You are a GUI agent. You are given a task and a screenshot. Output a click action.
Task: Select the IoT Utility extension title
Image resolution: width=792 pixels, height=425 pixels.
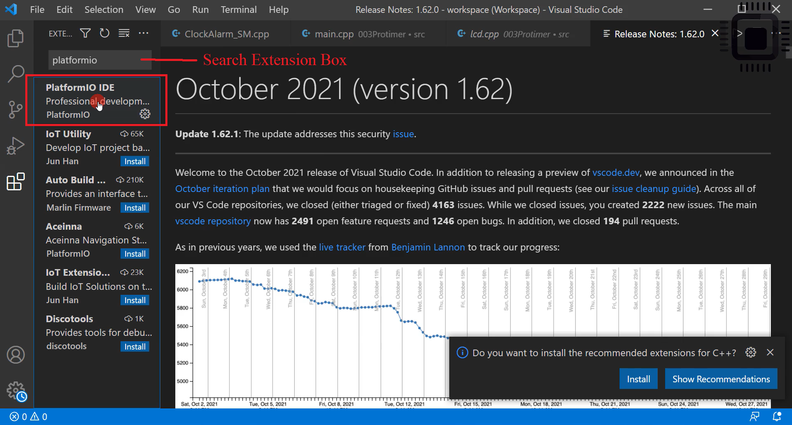coord(68,134)
